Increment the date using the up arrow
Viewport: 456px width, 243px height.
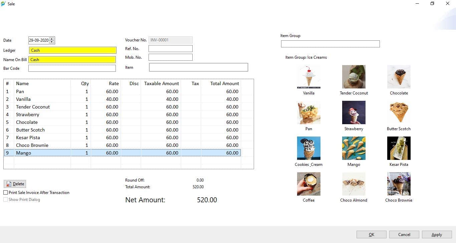tap(51, 39)
